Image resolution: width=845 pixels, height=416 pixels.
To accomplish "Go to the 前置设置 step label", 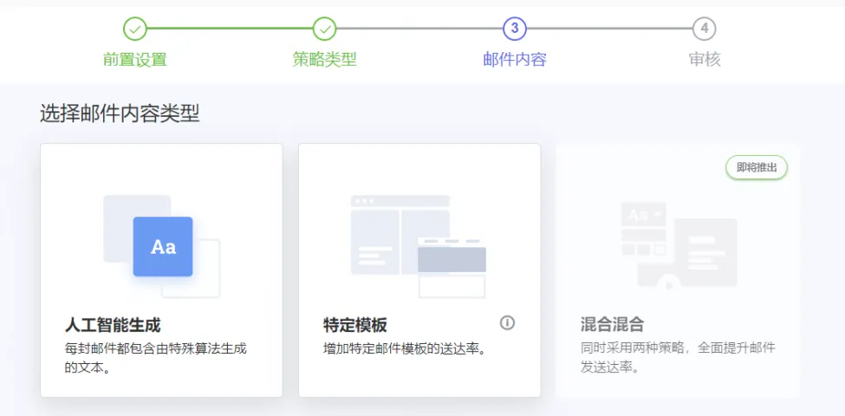I will coord(134,60).
